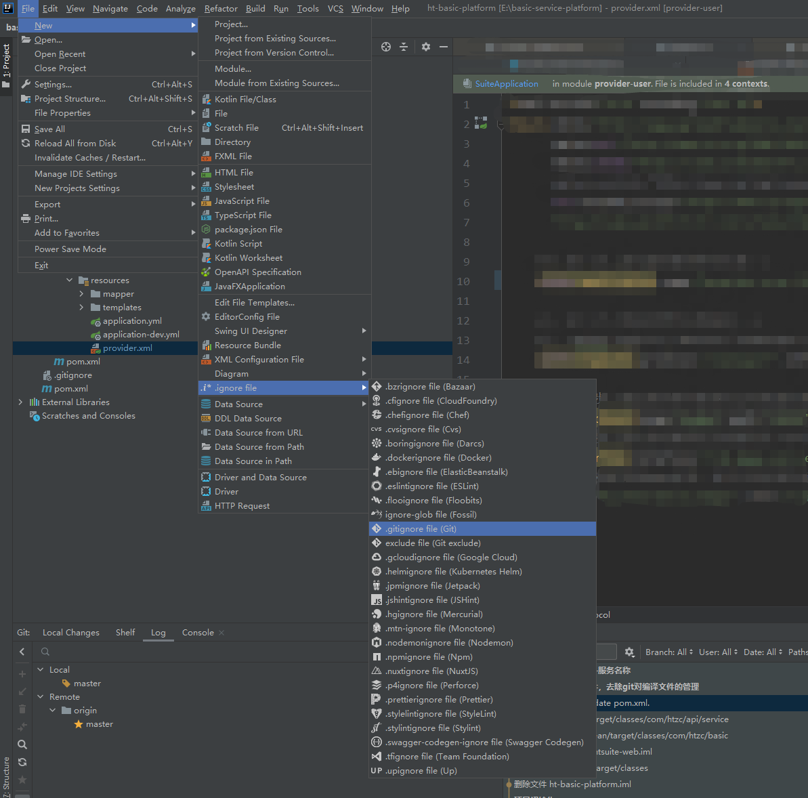Click the TypeScript File icon
Screen dimensions: 808x798
[206, 215]
